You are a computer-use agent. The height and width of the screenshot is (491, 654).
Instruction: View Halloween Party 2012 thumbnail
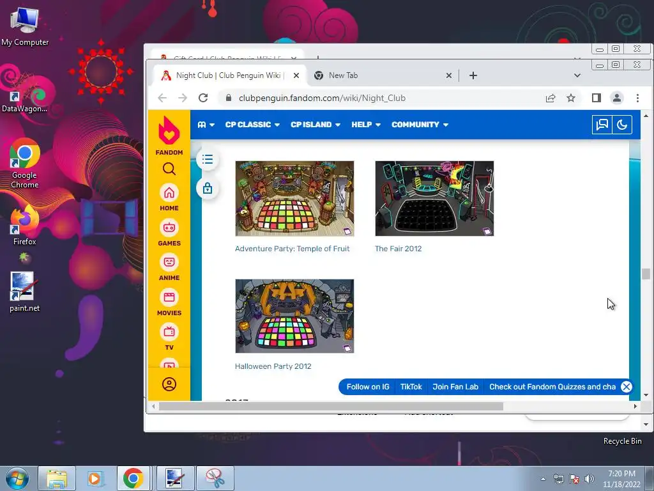pyautogui.click(x=294, y=316)
